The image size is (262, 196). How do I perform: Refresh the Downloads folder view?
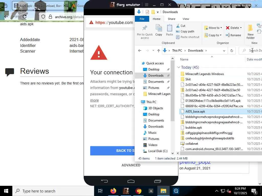point(232,51)
